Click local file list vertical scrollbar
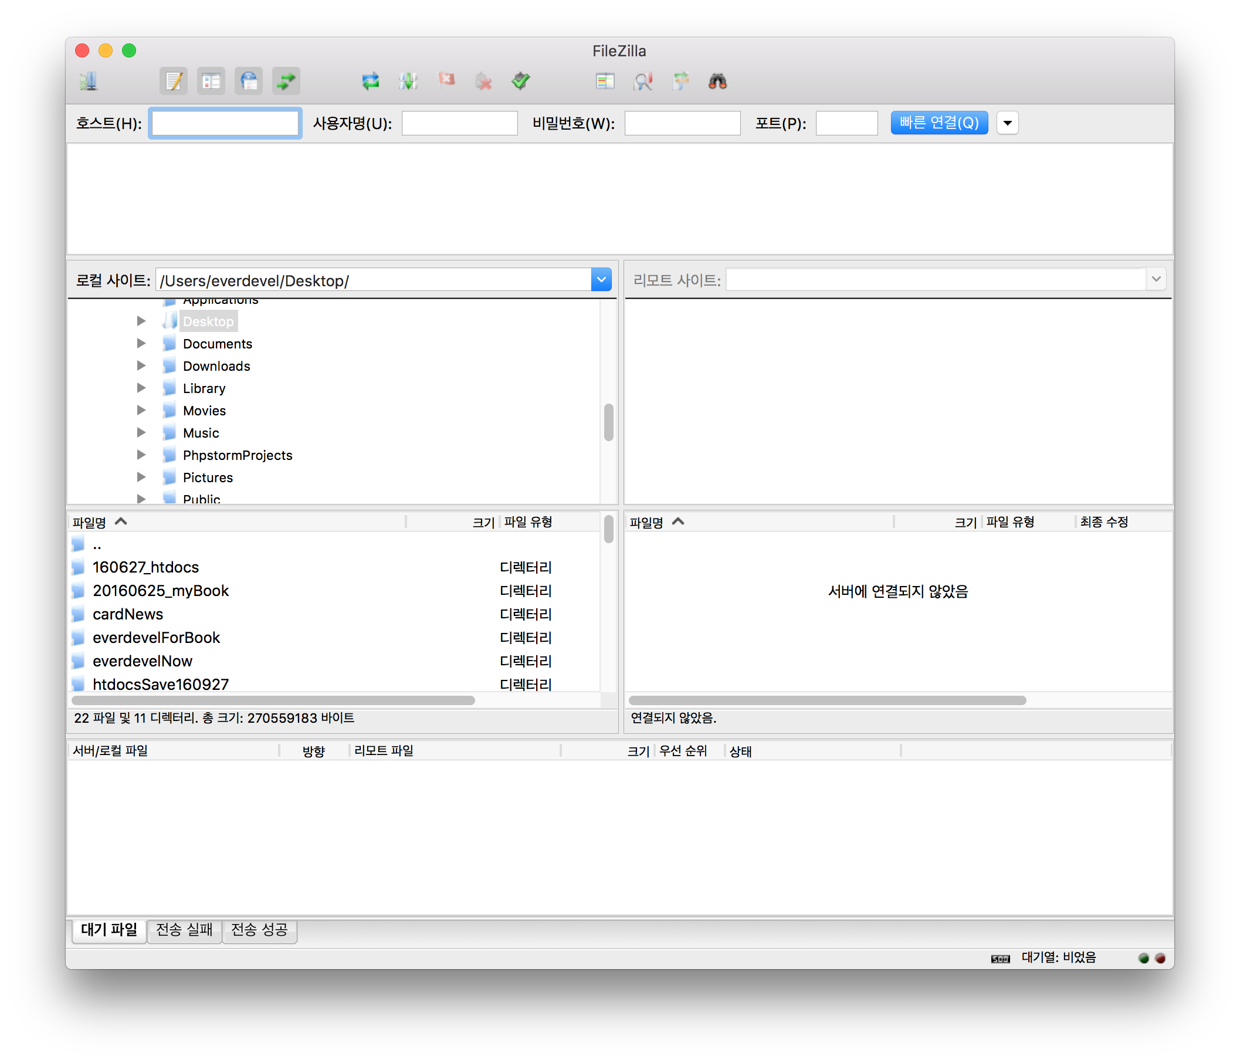 [x=609, y=530]
